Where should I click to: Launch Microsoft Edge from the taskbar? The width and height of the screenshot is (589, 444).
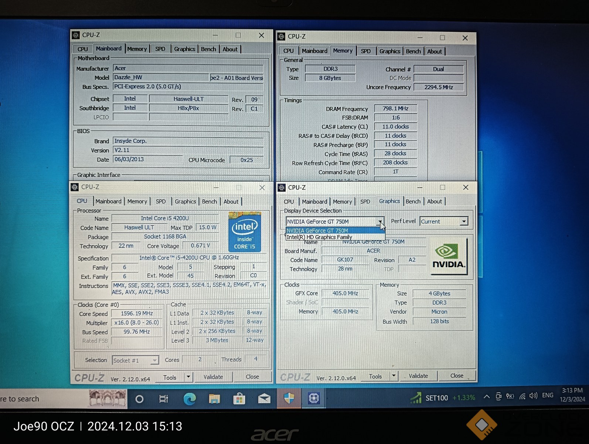pyautogui.click(x=190, y=399)
